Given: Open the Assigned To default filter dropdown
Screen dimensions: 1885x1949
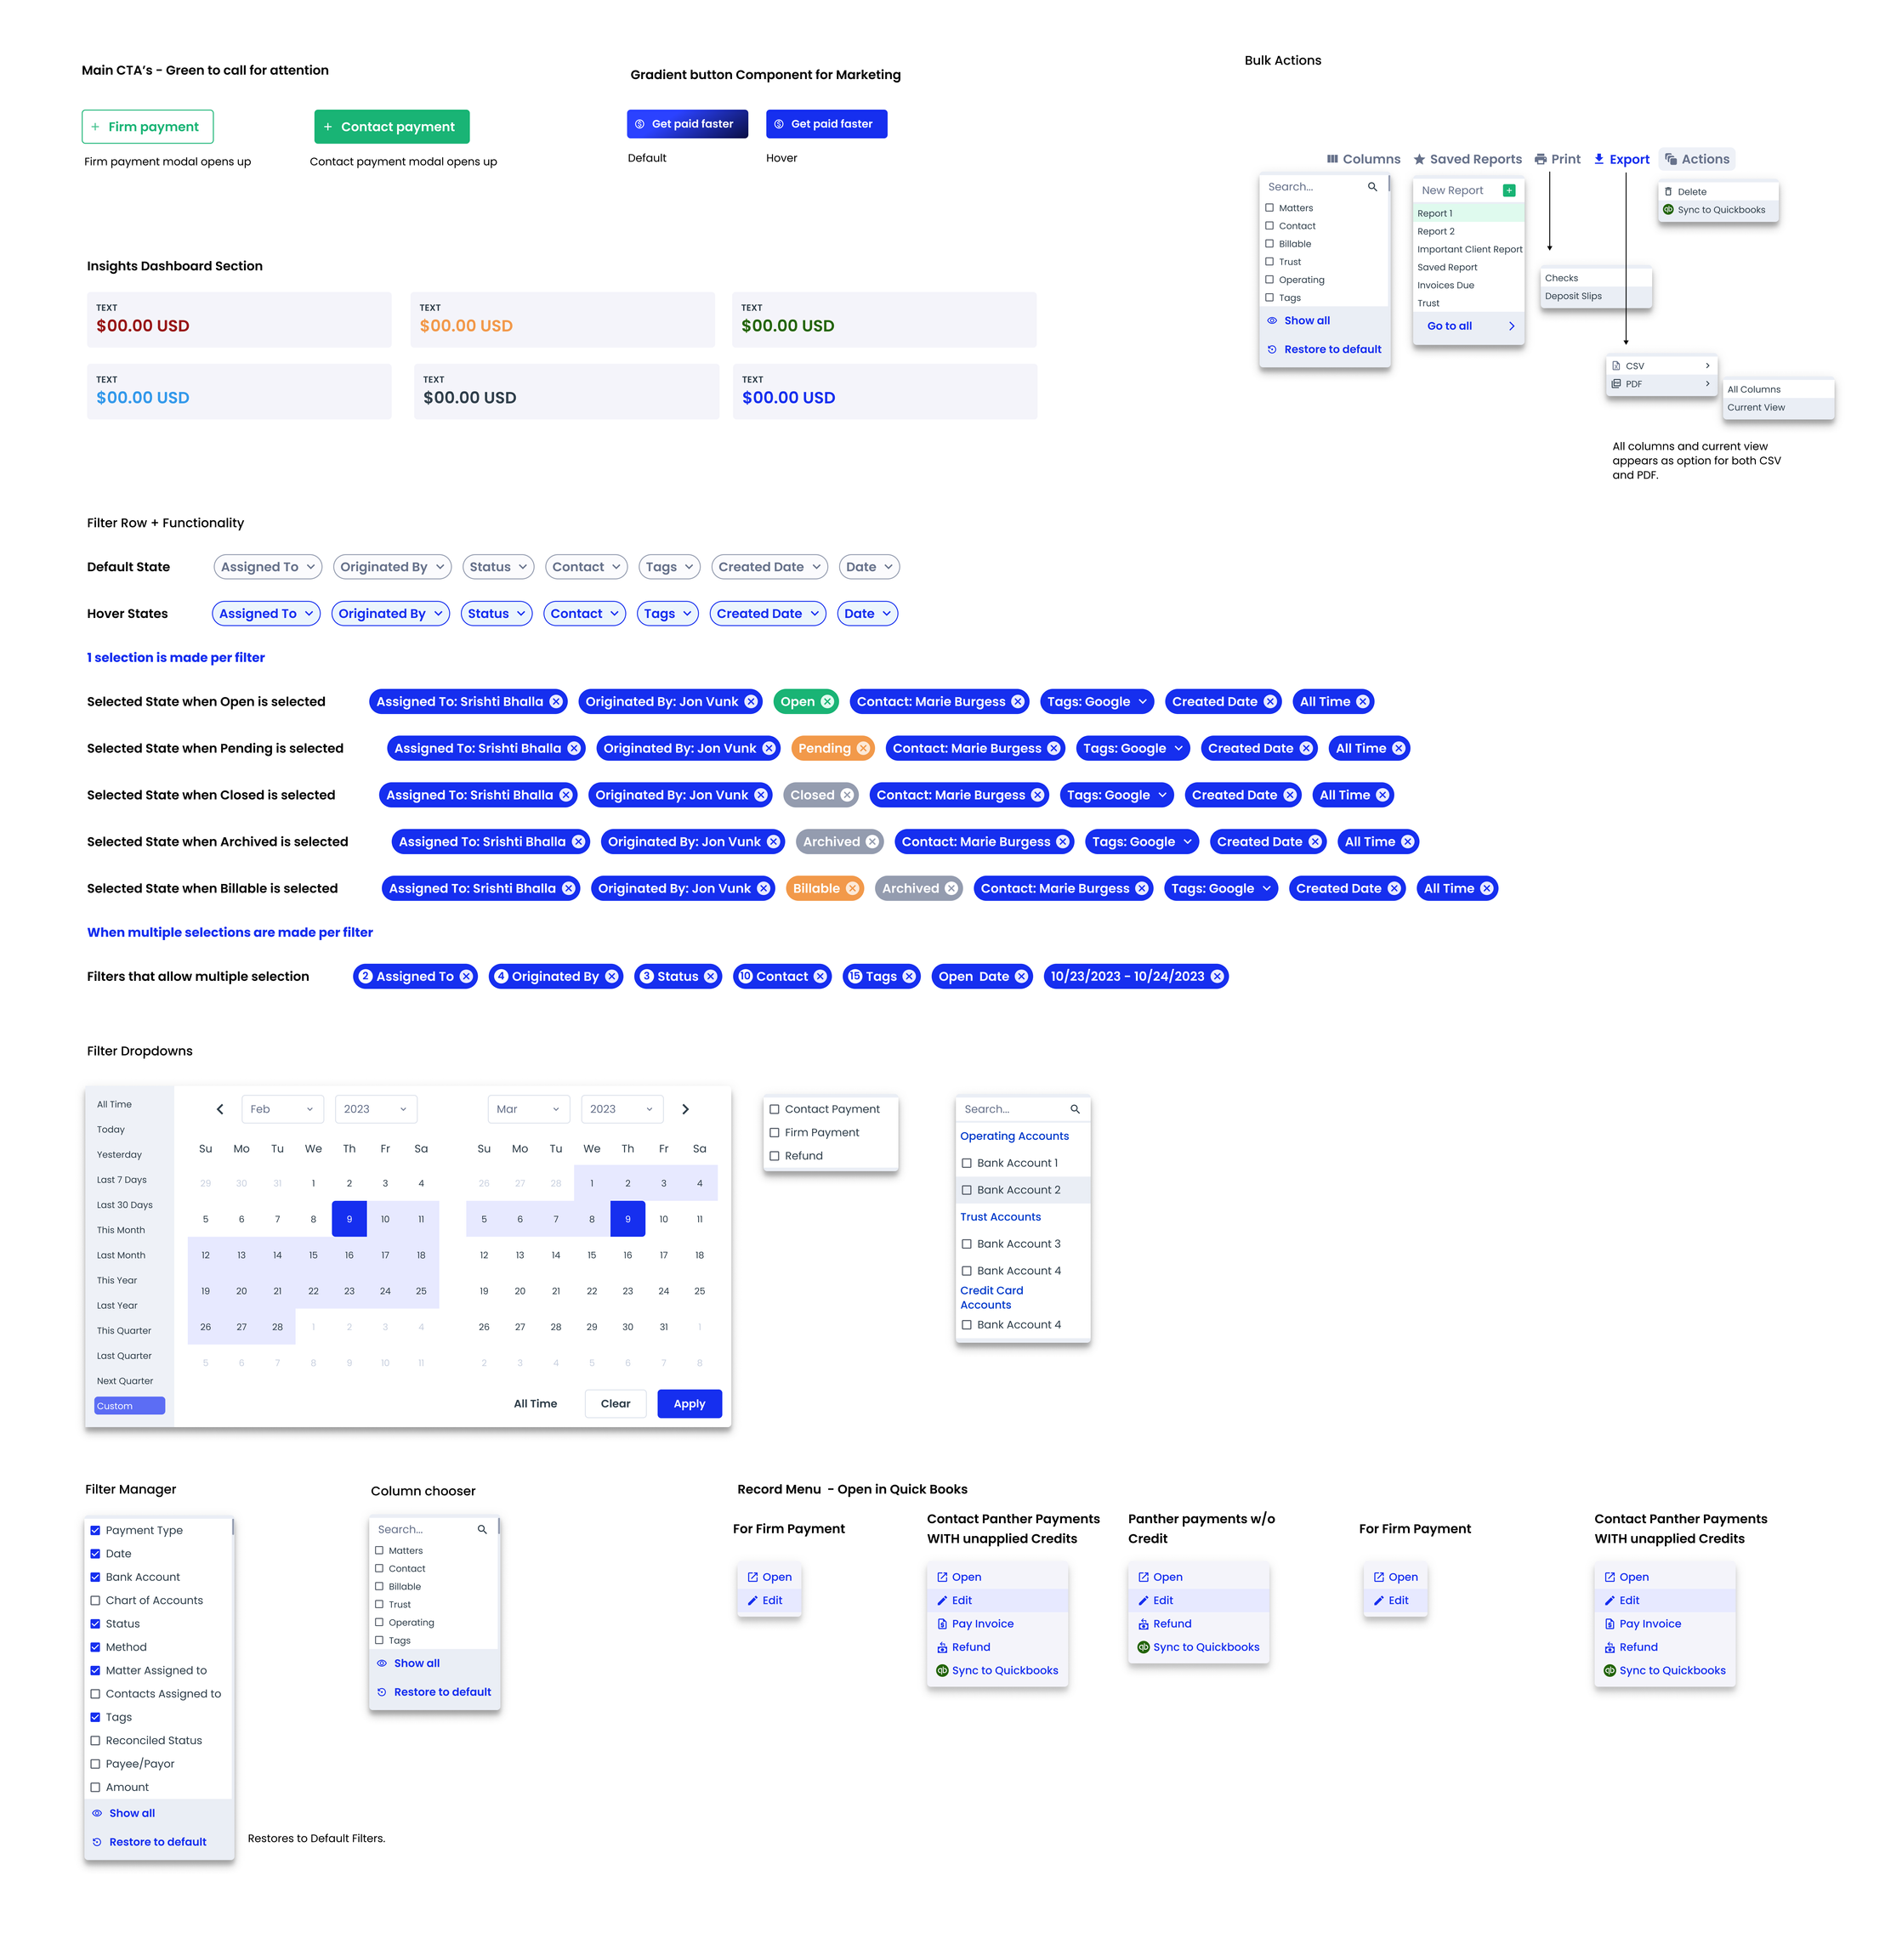Looking at the screenshot, I should (x=268, y=567).
